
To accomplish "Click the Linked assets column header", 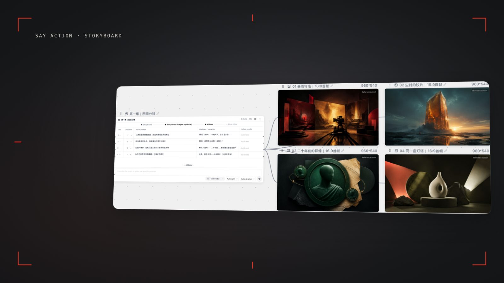I will click(246, 129).
